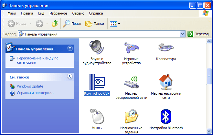Viewport: 213px width, 135px height.
Task: Open the Клавиатура keyboard icon
Action: pos(166,48)
